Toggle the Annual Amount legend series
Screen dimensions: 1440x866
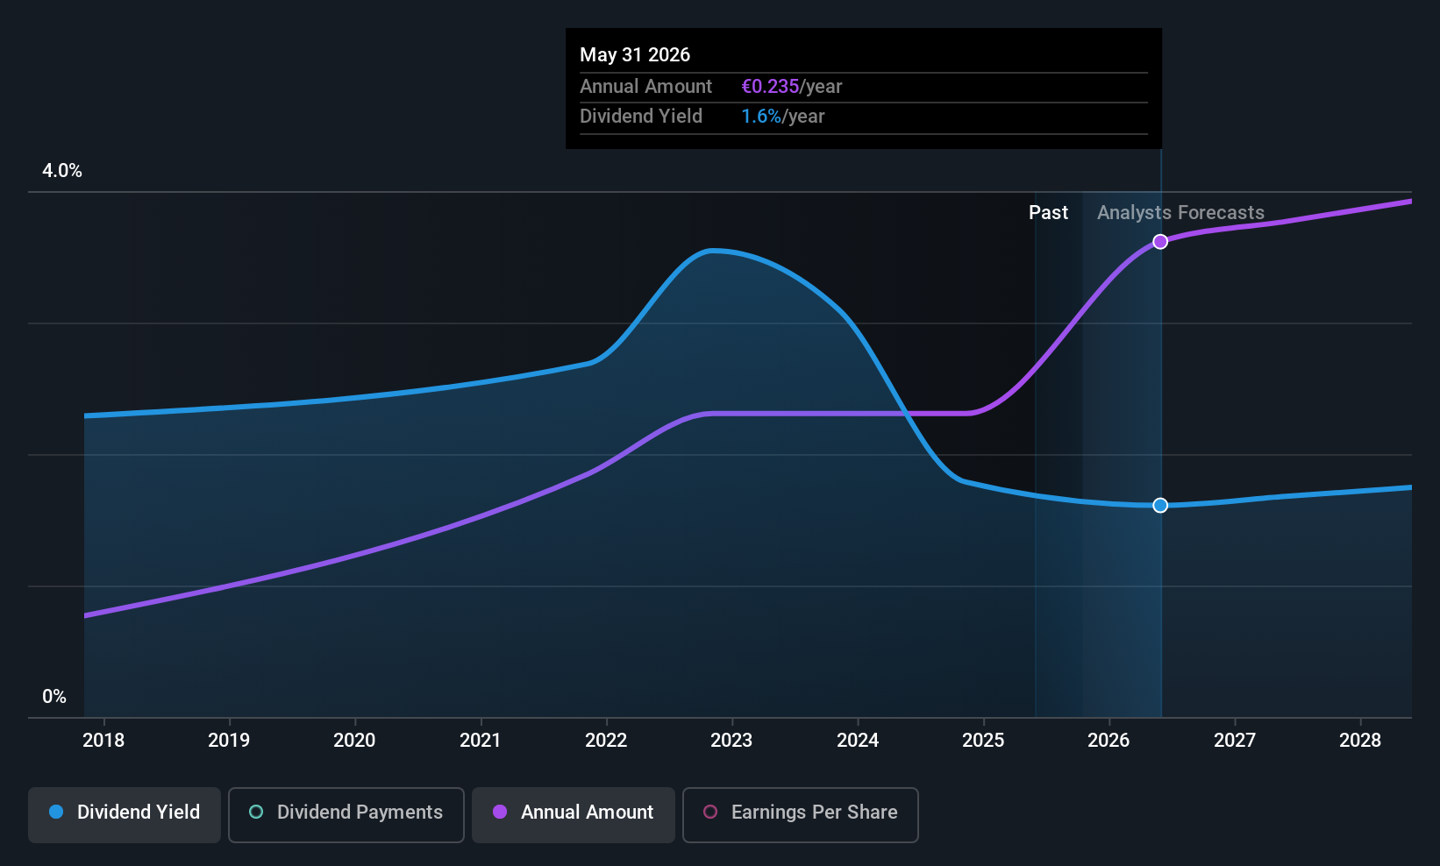coord(574,813)
